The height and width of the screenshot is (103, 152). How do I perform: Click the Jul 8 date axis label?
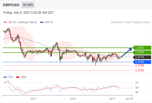[x=73, y=99]
